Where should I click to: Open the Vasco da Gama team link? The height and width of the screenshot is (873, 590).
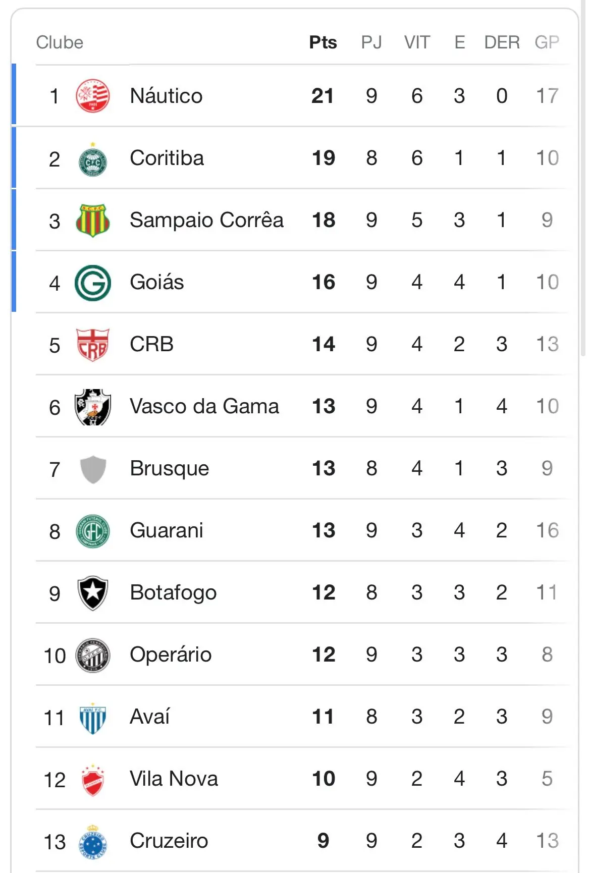pos(204,407)
